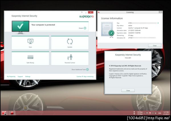Click the http://www.cryptoex.ru URL text
This screenshot has width=171, height=121.
coord(136,76)
